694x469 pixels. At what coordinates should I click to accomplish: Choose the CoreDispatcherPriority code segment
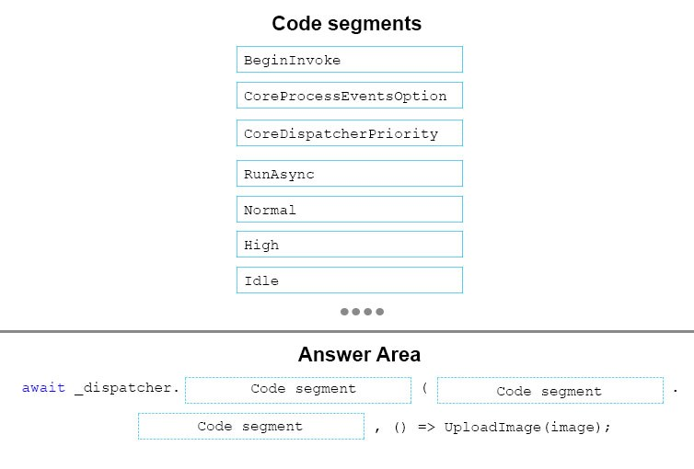point(350,133)
